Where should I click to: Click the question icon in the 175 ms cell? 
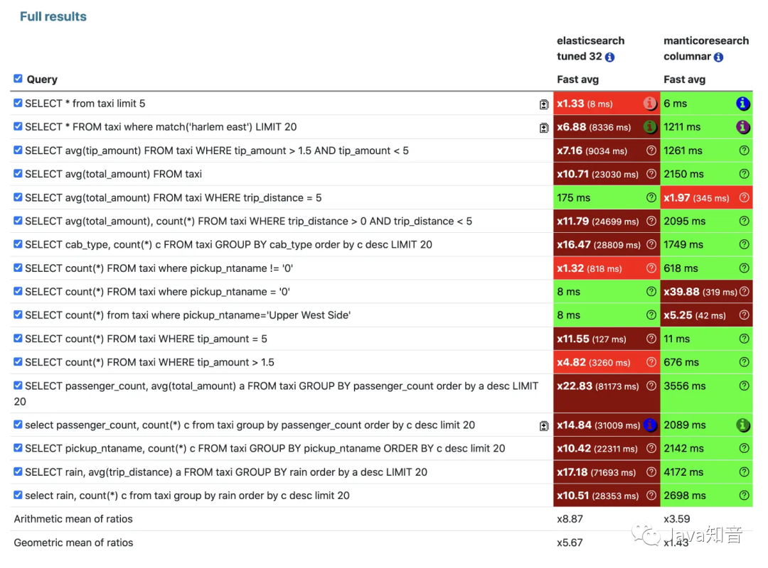[x=651, y=197]
